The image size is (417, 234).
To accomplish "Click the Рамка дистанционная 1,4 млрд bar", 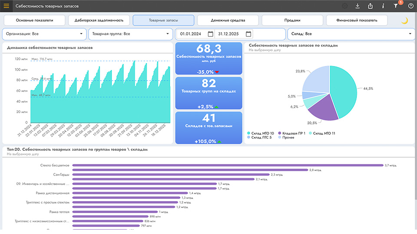I will coord(130,193).
